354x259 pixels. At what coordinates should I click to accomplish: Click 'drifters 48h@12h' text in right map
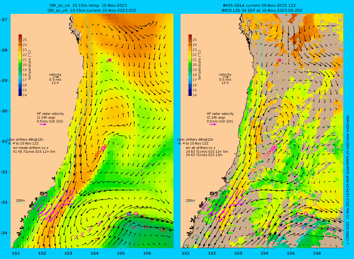point(200,140)
